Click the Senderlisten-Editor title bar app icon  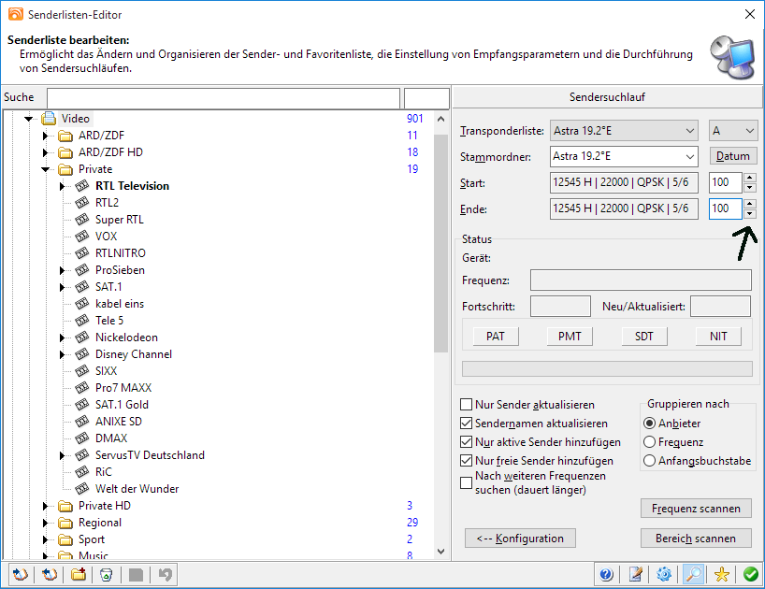click(16, 14)
